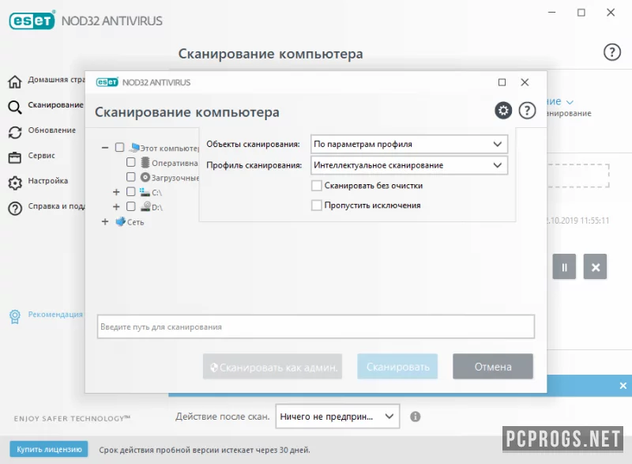The height and width of the screenshot is (464, 632).
Task: Pause the running scan in main window
Action: pos(564,266)
